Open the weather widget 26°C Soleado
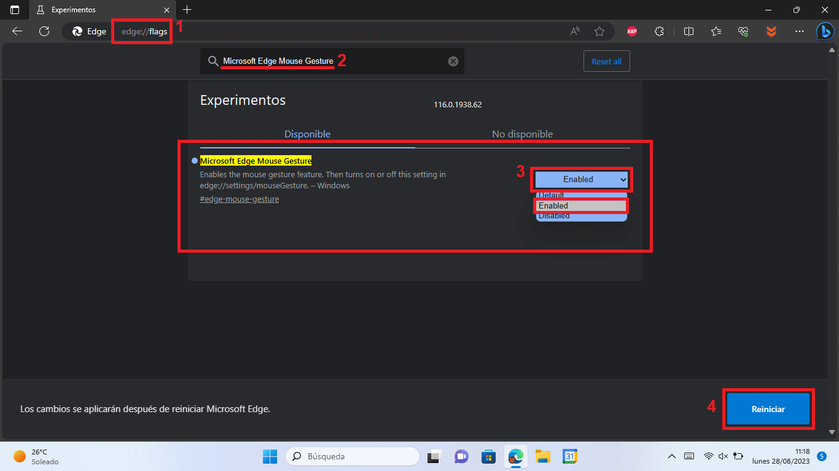Viewport: 839px width, 471px height. tap(36, 456)
